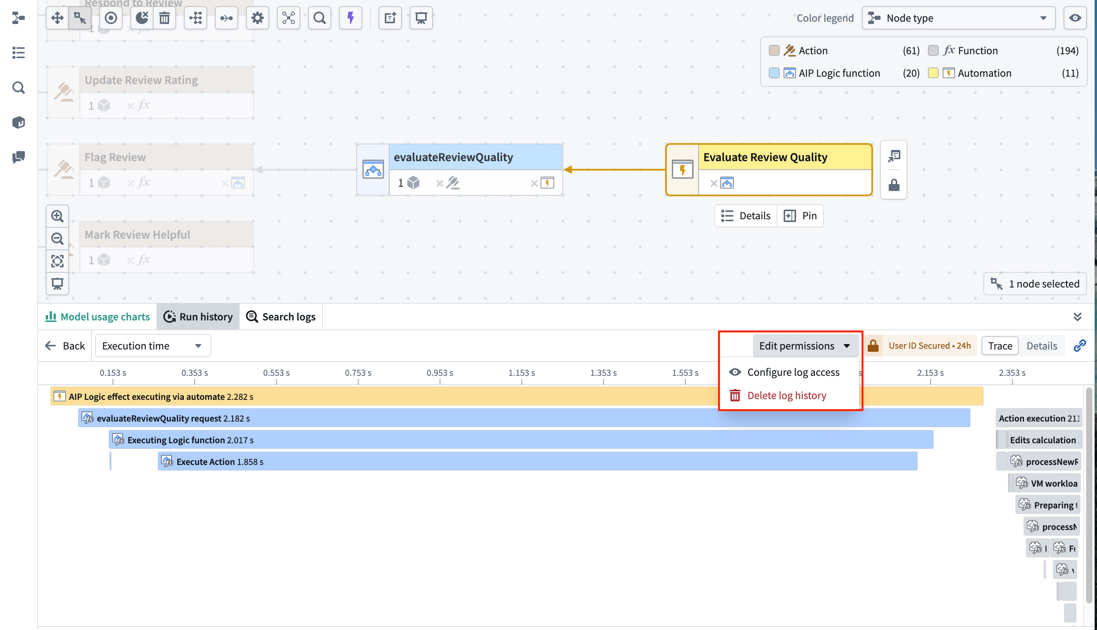This screenshot has height=630, width=1097.
Task: Fit graph to screen icon
Action: coord(57,261)
